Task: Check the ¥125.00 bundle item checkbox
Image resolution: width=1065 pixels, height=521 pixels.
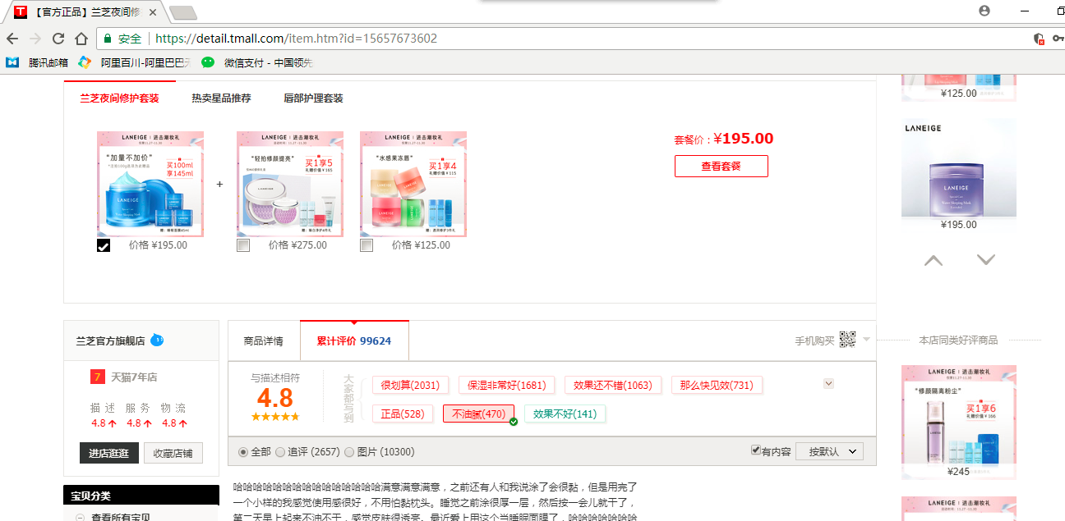Action: click(x=367, y=245)
